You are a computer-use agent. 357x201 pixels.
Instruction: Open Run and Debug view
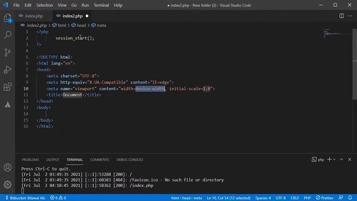[x=7, y=69]
